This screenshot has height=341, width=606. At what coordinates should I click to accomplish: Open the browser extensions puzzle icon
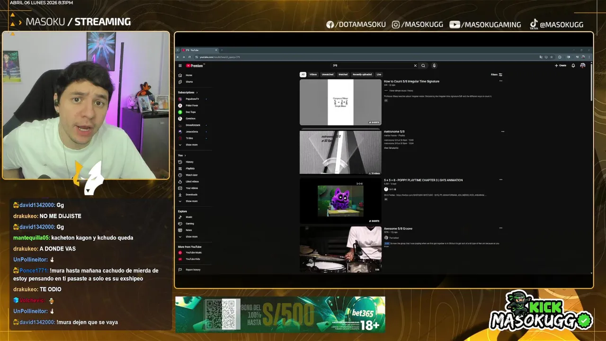pos(560,57)
